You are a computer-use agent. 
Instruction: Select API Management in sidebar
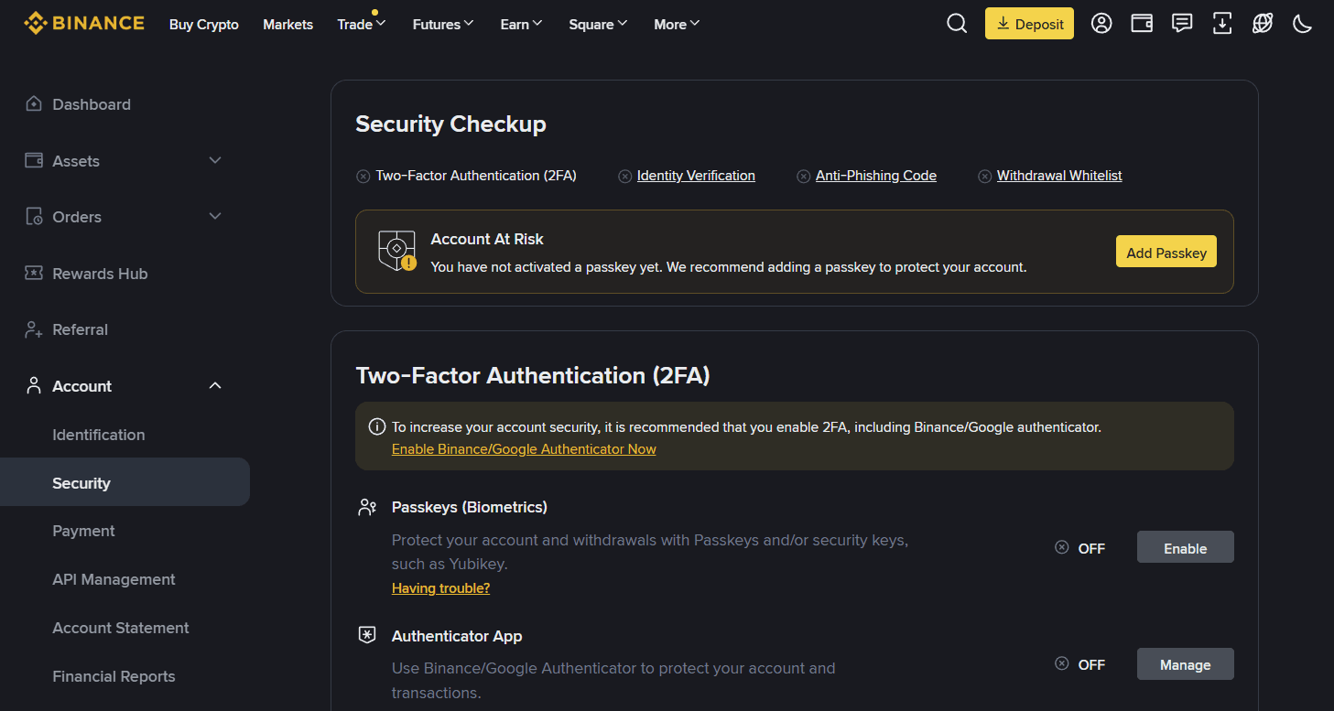(x=114, y=579)
